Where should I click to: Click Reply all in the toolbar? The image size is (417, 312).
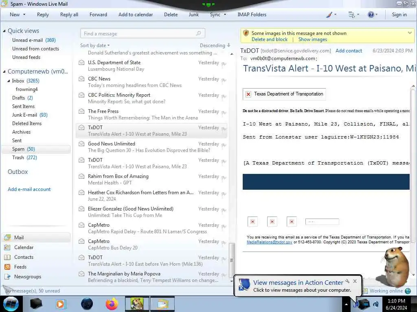(x=69, y=15)
